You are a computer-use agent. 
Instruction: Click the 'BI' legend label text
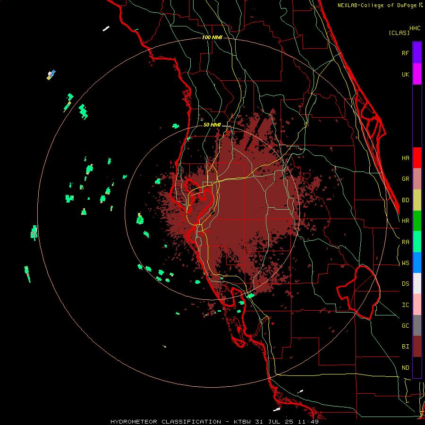(405, 347)
